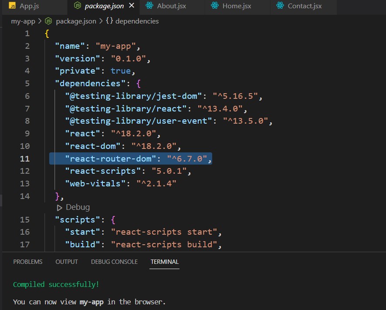Viewport: 386px width, 310px height.
Task: Click the Node.js icon on package.json tab
Action: pyautogui.click(x=78, y=6)
